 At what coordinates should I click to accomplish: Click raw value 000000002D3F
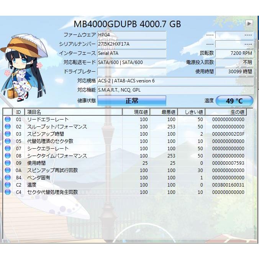[228, 134]
